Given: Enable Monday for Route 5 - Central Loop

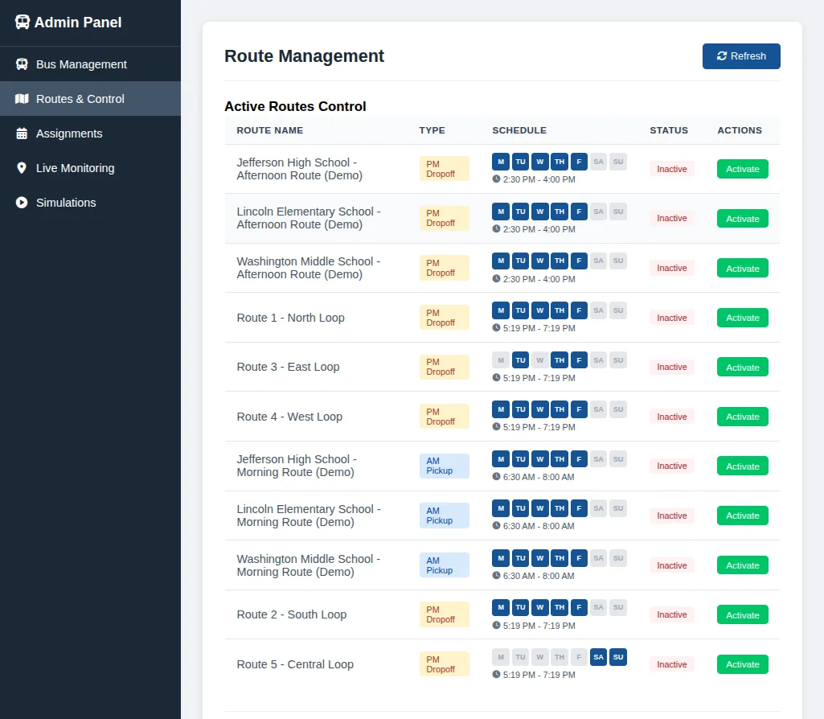Looking at the screenshot, I should [500, 656].
